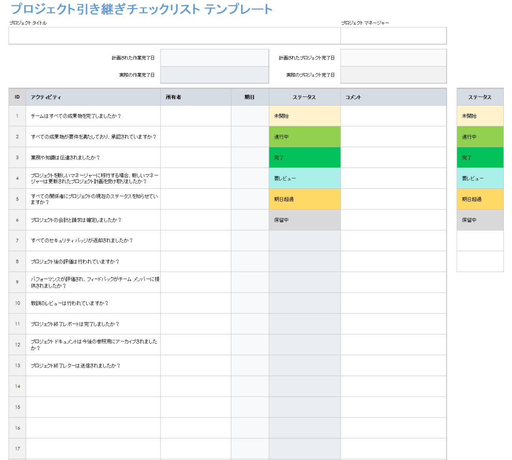This screenshot has width=512, height=460.
Task: Select the 要レビュー status cell in row 4
Action: click(x=305, y=178)
